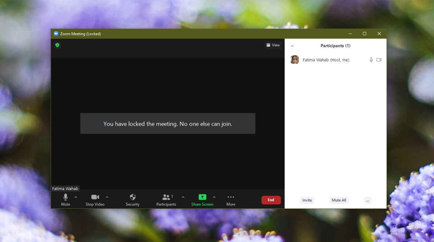Open share options arrow beside Share Screen
Image resolution: width=434 pixels, height=242 pixels.
tap(214, 197)
